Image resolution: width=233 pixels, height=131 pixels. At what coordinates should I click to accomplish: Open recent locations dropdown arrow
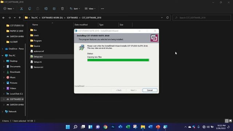(15, 18)
